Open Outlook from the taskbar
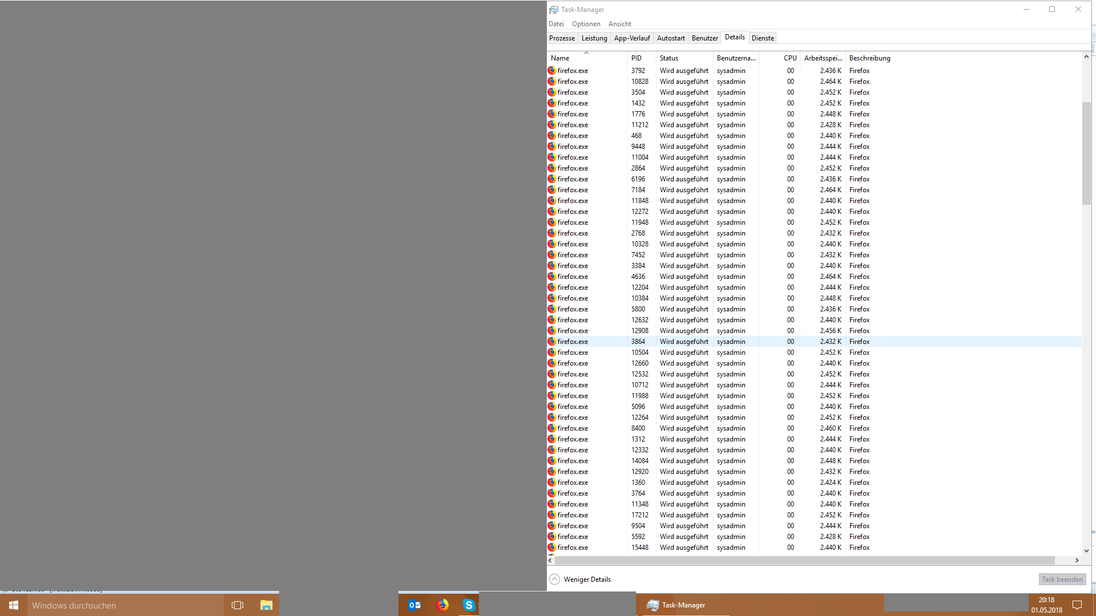The height and width of the screenshot is (616, 1096). click(x=414, y=605)
